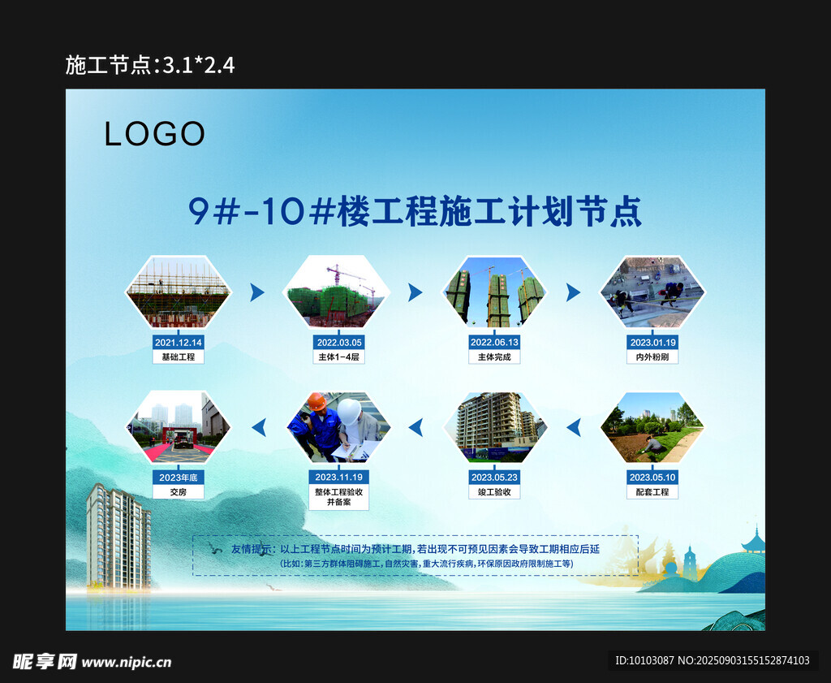Click the 2021.12.14 date label
The height and width of the screenshot is (683, 831).
[x=179, y=342]
